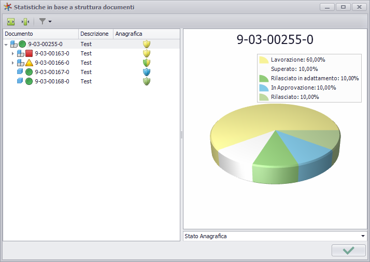Select document 9-03-00168-0 in tree
370x262 pixels.
point(52,81)
